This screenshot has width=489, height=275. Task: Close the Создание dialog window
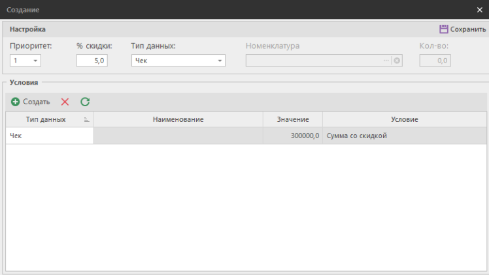coord(480,10)
